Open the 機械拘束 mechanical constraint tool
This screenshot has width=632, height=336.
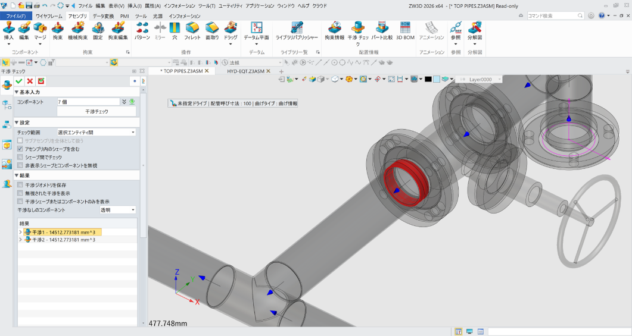tap(77, 31)
